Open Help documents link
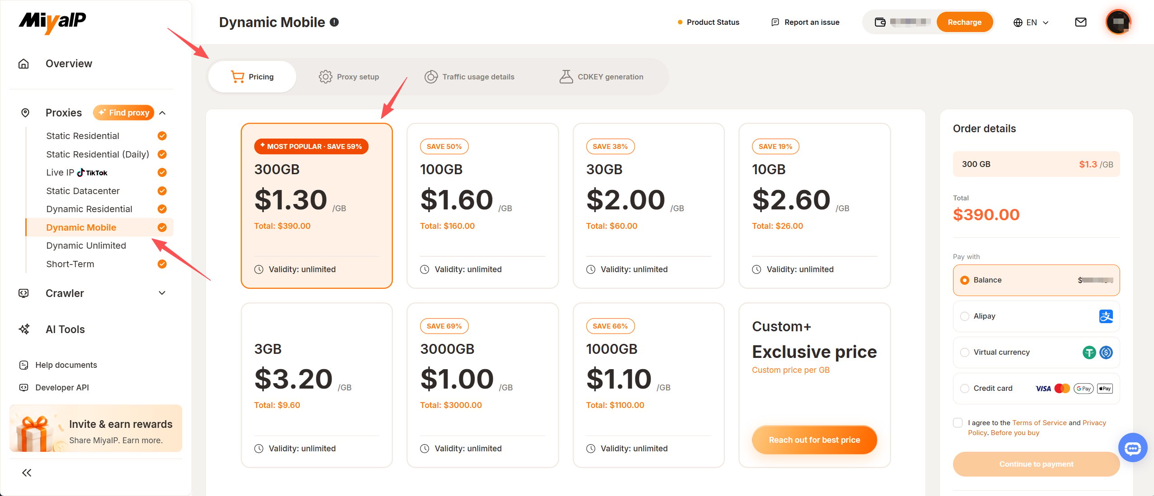 tap(66, 365)
